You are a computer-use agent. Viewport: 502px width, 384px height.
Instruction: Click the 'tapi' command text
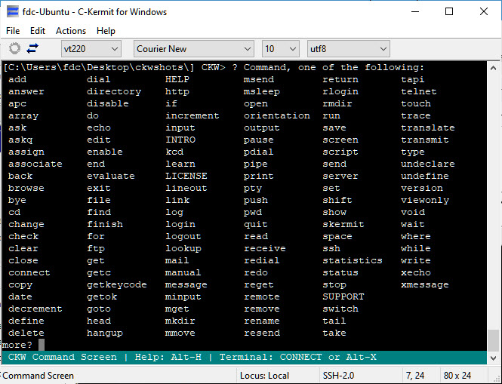tap(413, 80)
